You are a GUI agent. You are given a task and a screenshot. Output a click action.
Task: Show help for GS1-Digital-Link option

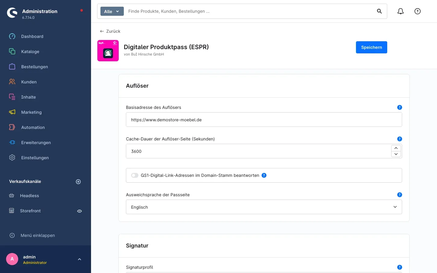[264, 175]
